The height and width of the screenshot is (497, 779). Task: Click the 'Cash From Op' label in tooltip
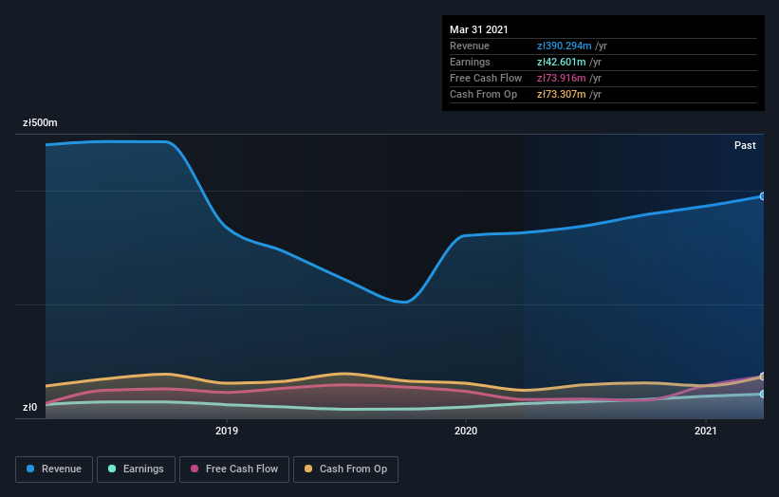point(483,94)
